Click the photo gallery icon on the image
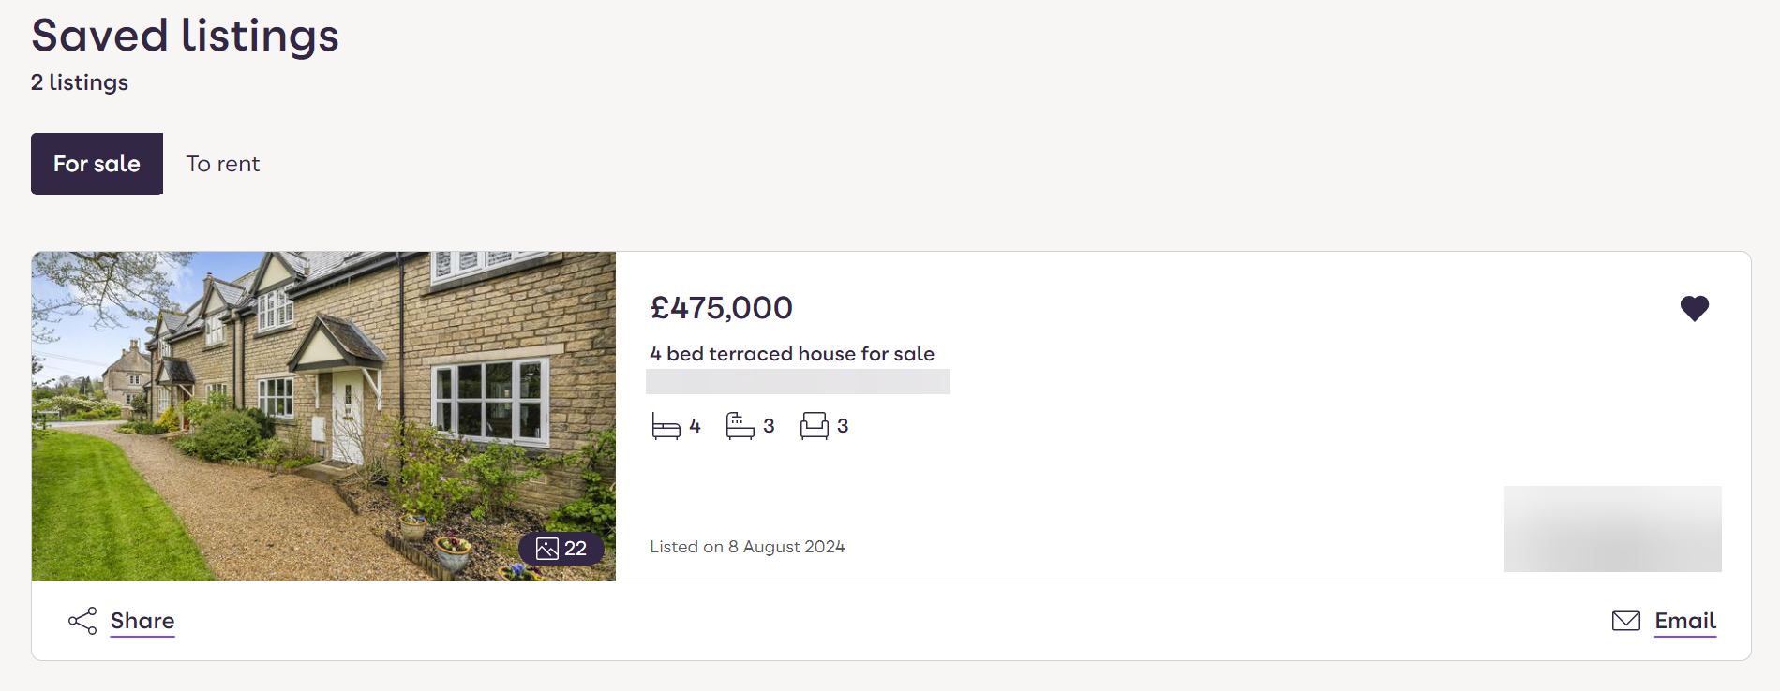This screenshot has height=691, width=1780. 547,549
